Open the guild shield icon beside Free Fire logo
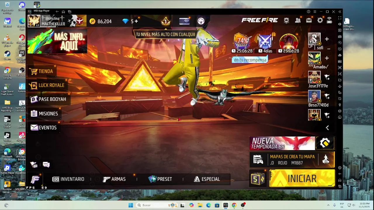The width and height of the screenshot is (374, 210). click(x=286, y=20)
